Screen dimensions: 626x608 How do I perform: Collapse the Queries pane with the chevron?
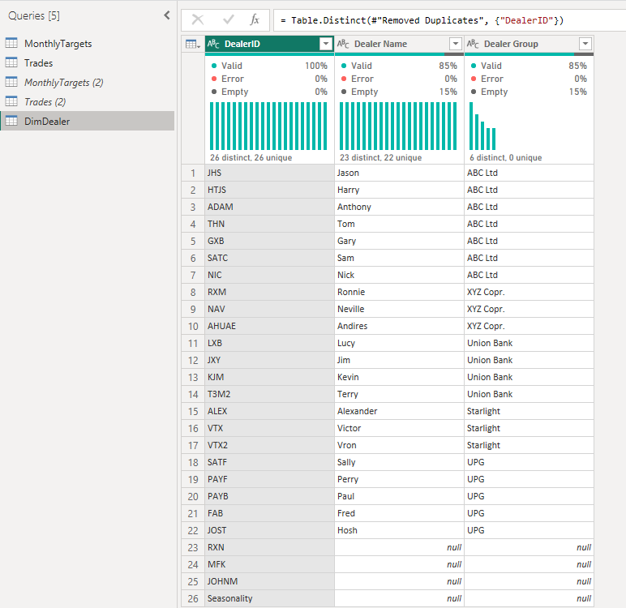coord(167,15)
